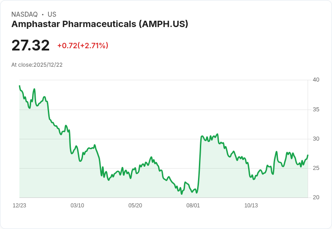
Task: Click the US market label
Action: [x=52, y=14]
